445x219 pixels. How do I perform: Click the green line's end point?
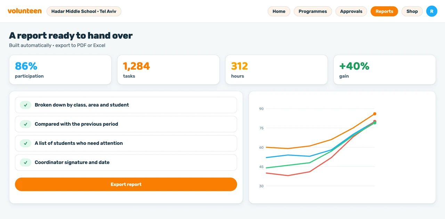[x=375, y=123]
